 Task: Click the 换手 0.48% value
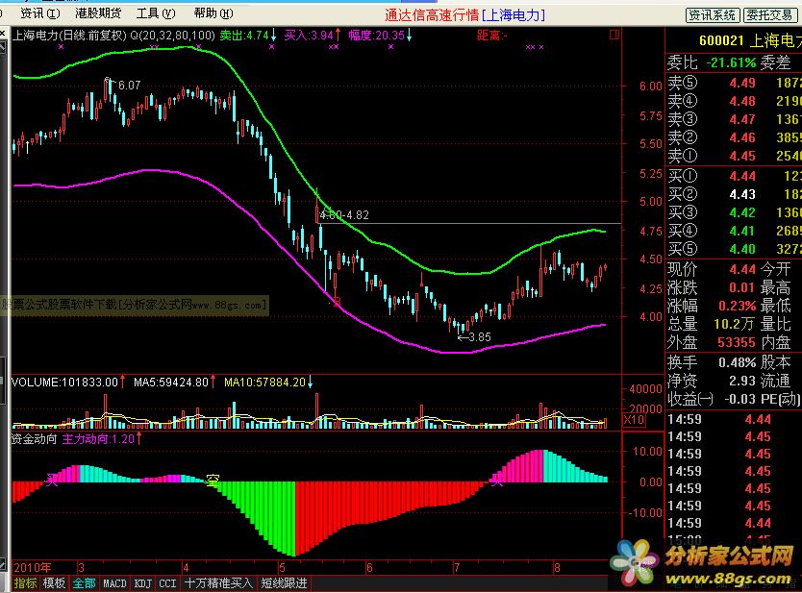[x=737, y=363]
